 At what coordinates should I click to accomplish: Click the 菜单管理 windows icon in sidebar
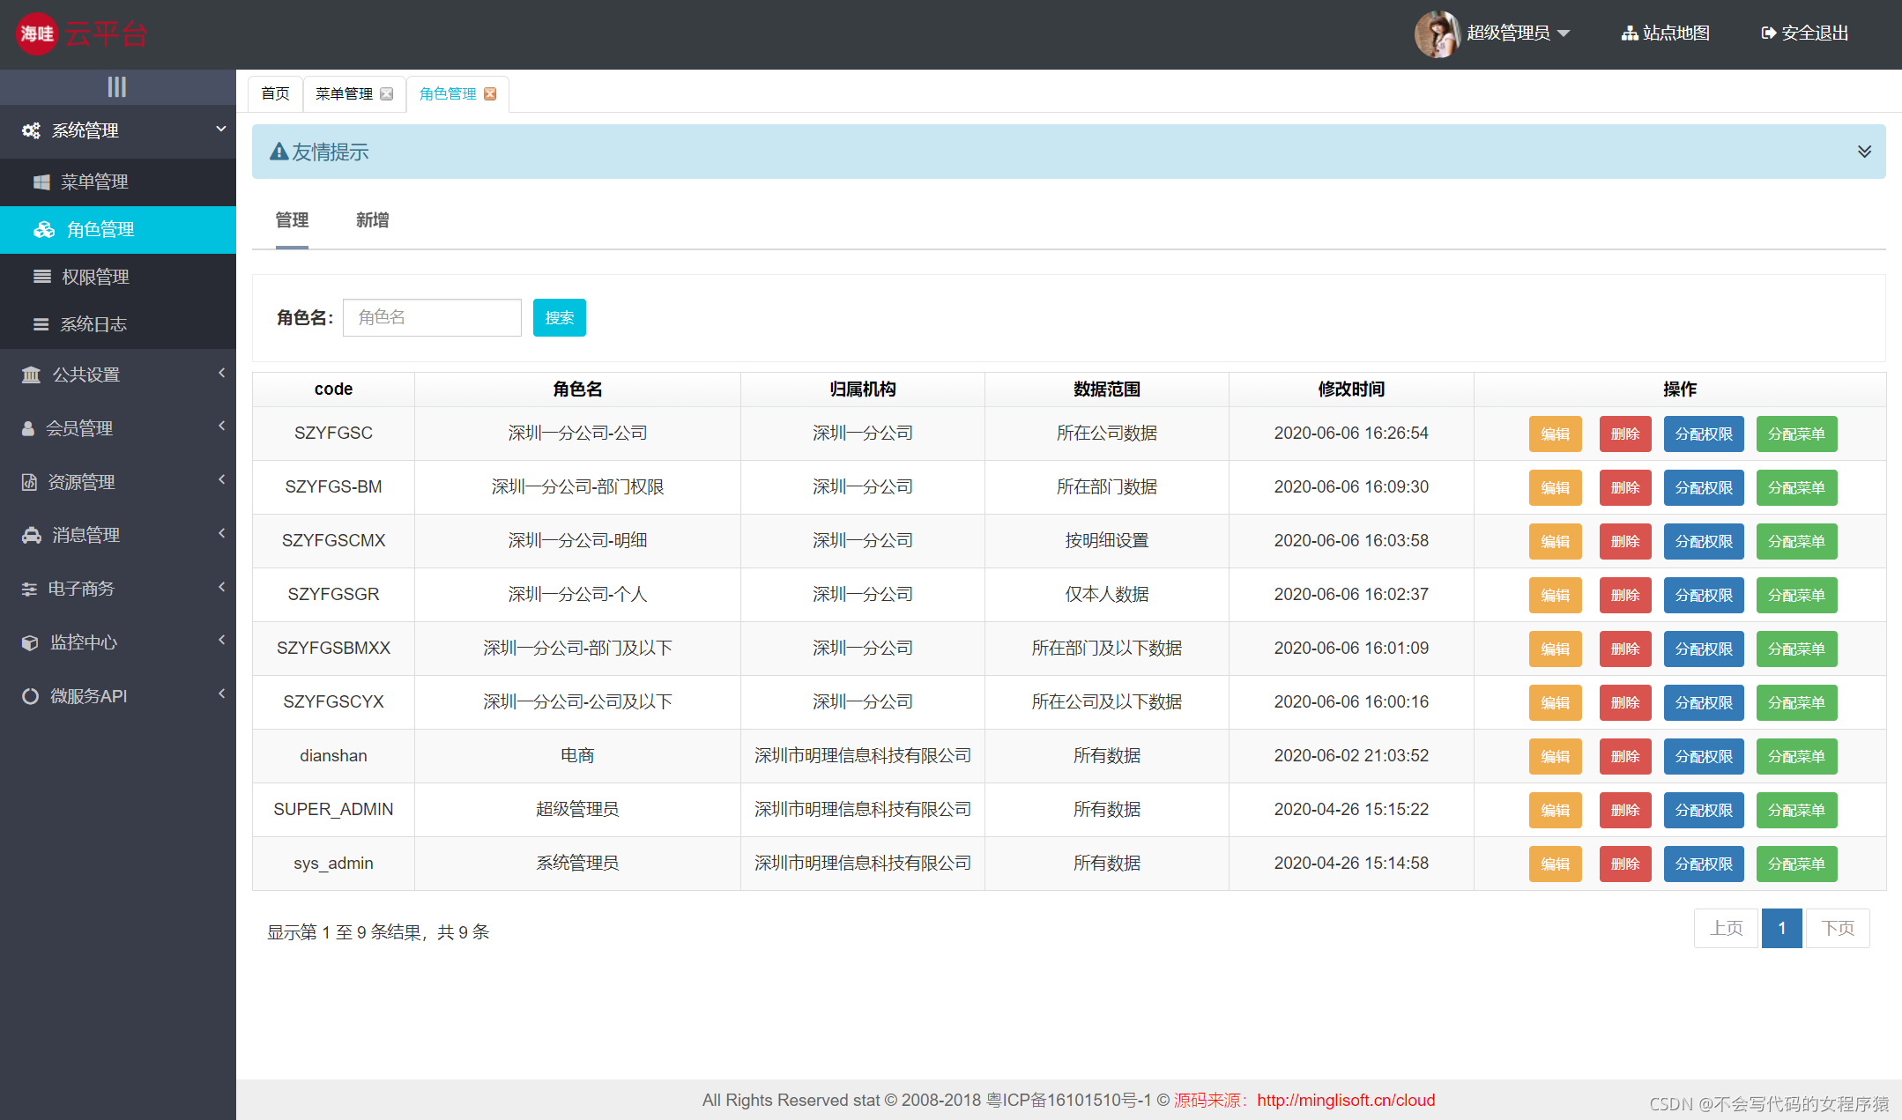tap(41, 182)
